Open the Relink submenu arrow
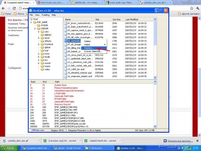 [105, 45]
